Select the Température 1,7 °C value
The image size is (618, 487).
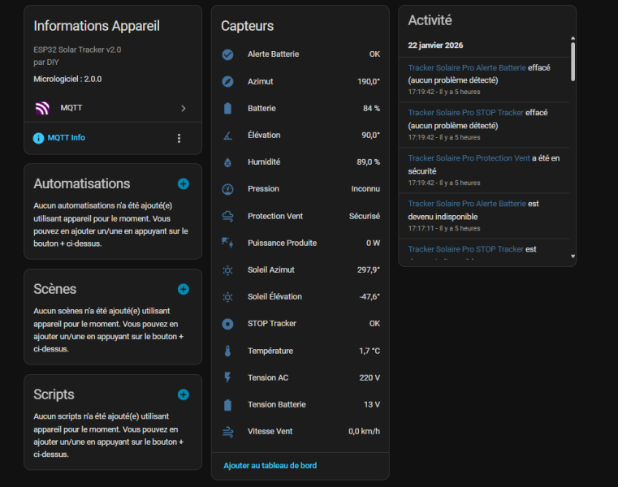[x=370, y=351]
